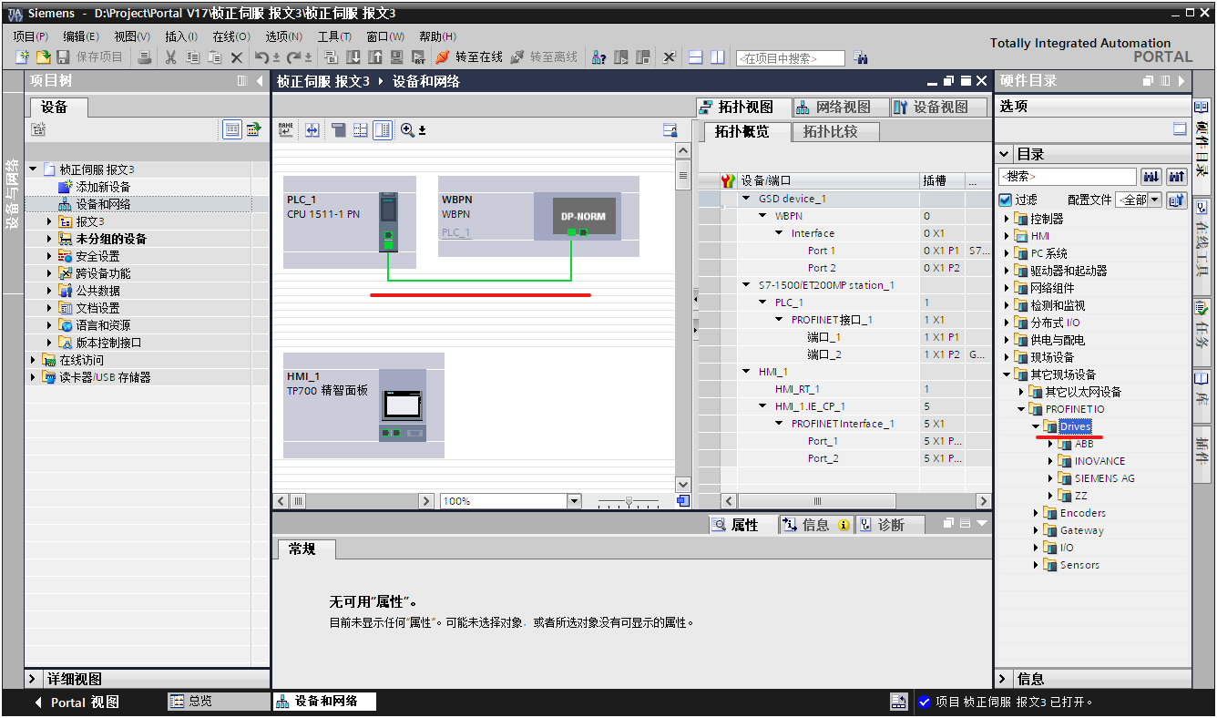The image size is (1217, 718).
Task: Click the Portal 视图 button
Action: coord(76,703)
